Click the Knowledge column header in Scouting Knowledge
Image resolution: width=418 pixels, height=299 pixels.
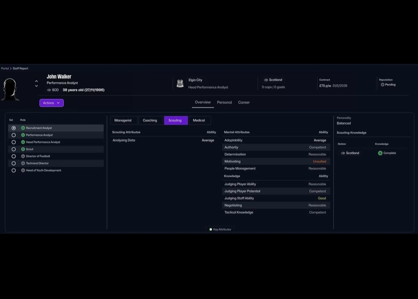(382, 144)
